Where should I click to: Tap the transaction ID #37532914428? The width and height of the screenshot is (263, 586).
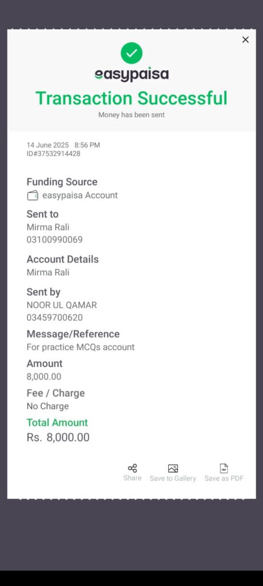[x=53, y=153]
